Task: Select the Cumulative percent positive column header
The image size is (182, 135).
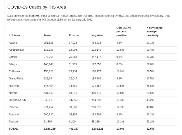Action: point(124,32)
